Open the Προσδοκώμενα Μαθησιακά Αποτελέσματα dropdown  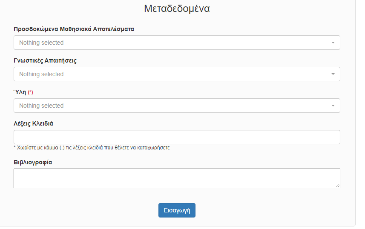pos(177,43)
